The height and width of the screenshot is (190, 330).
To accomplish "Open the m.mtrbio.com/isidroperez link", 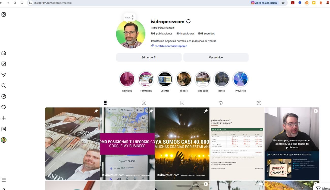I will click(x=171, y=46).
